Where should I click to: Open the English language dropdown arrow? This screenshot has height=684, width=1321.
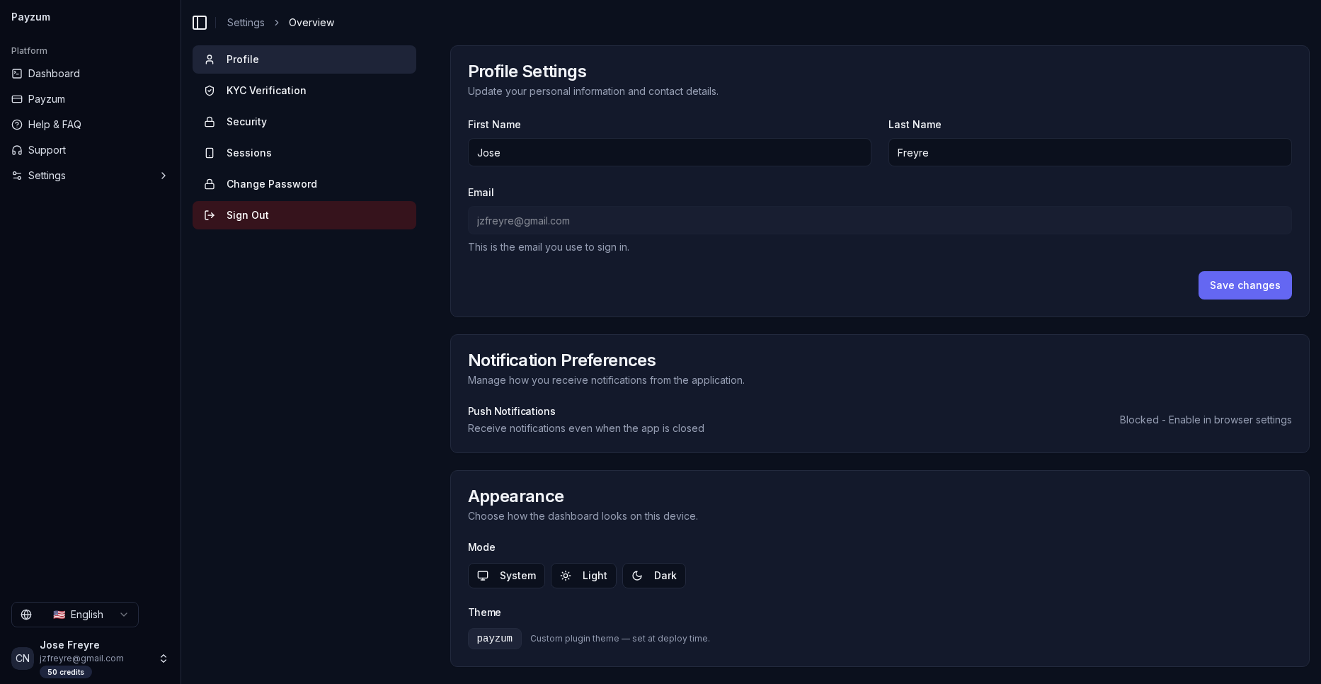click(x=124, y=615)
